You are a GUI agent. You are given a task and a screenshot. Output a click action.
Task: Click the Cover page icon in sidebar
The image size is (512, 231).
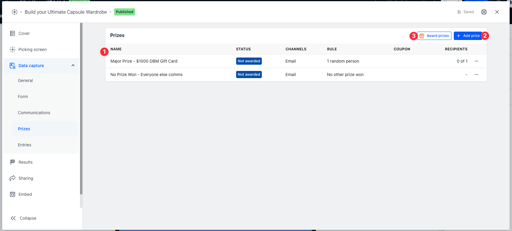point(13,33)
